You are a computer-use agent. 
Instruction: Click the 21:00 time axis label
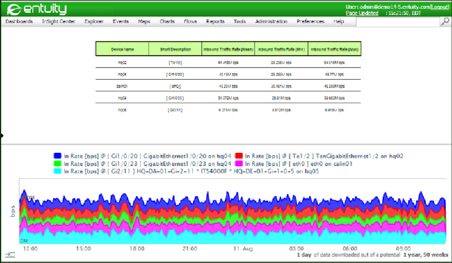(190, 248)
